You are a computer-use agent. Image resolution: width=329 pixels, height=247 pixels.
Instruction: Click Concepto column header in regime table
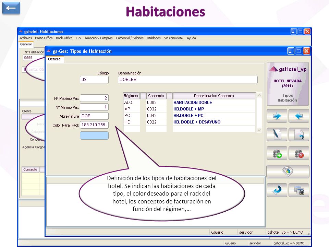[x=156, y=96]
